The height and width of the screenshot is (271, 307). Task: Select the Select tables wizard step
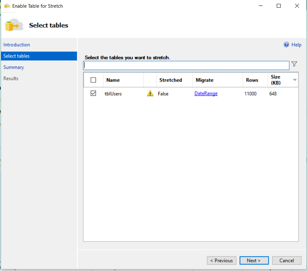[x=17, y=56]
